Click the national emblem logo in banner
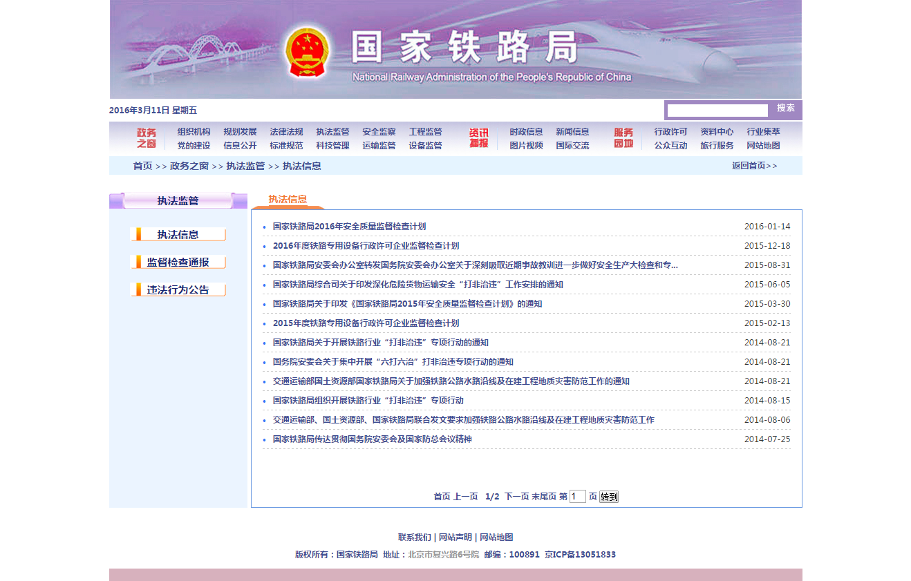 [307, 53]
